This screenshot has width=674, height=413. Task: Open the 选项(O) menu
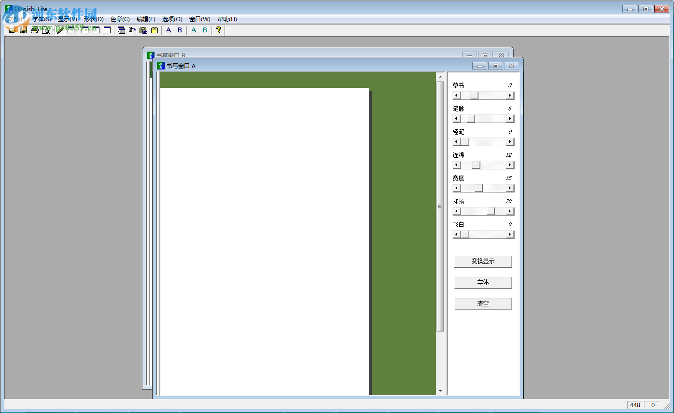(172, 19)
